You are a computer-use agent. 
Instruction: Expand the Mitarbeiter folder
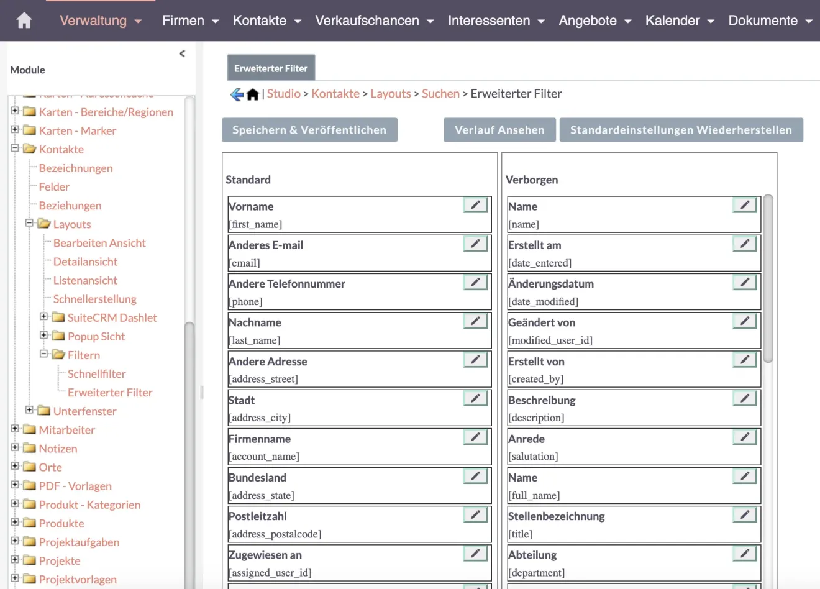click(x=14, y=429)
